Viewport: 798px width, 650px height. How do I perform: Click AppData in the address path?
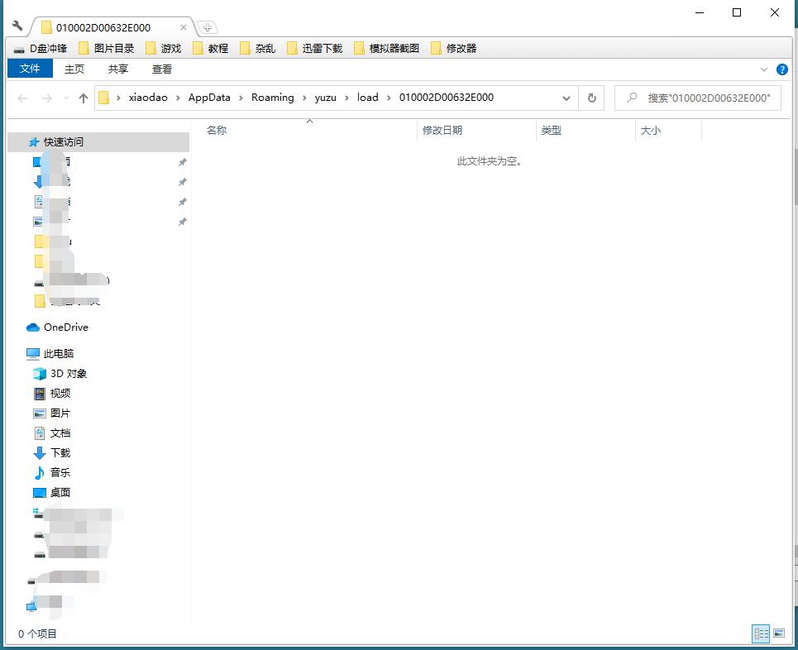coord(209,98)
